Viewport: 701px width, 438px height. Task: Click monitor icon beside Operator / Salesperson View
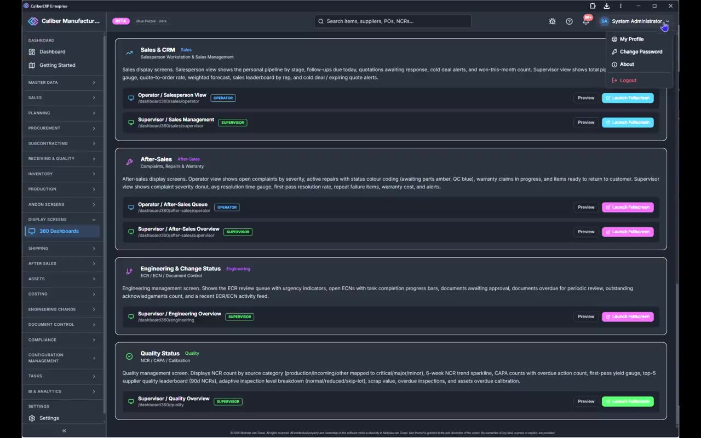click(131, 98)
